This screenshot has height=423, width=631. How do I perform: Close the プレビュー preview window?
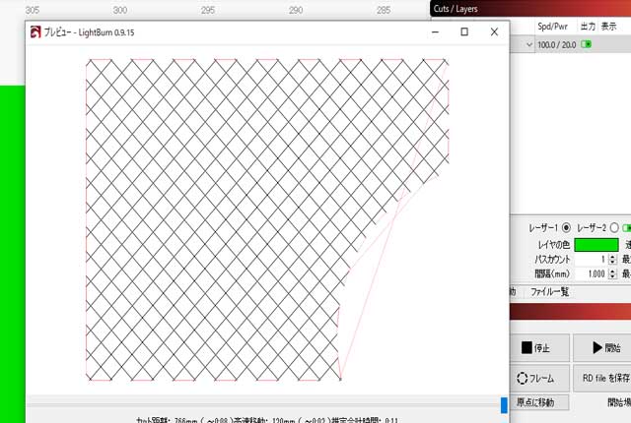tap(494, 31)
